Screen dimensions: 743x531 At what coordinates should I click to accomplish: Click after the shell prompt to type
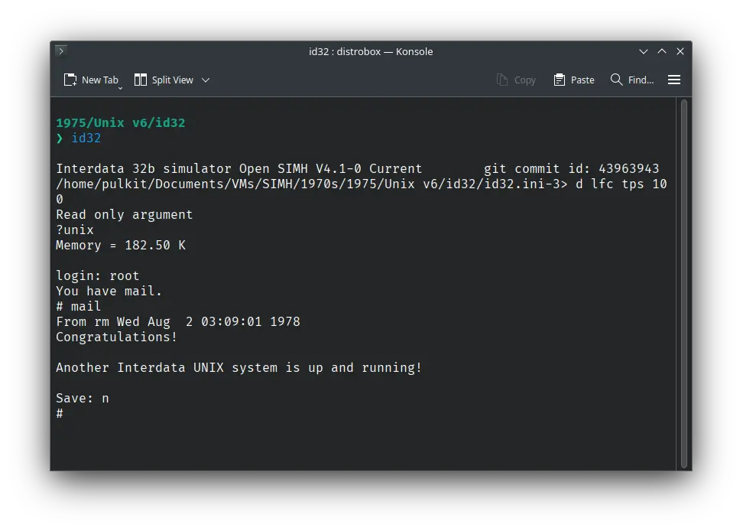(x=73, y=413)
